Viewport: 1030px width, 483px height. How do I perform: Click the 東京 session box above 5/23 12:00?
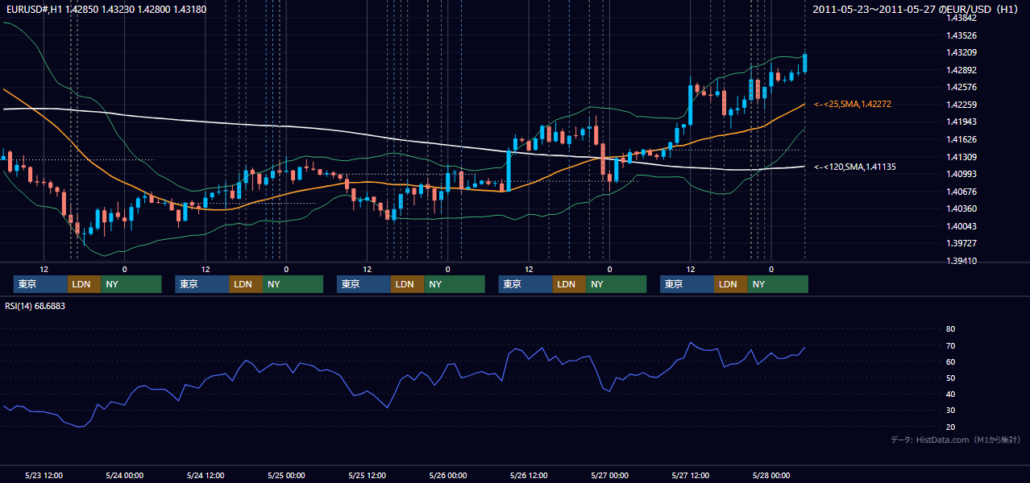(41, 284)
